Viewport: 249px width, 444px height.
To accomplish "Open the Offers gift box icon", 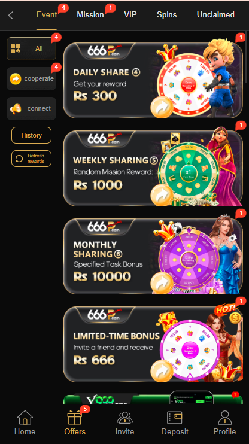I will (x=75, y=418).
